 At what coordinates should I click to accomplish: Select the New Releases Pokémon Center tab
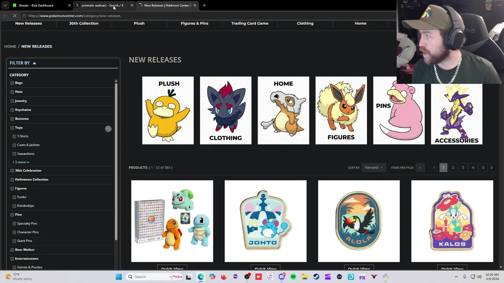coord(167,6)
